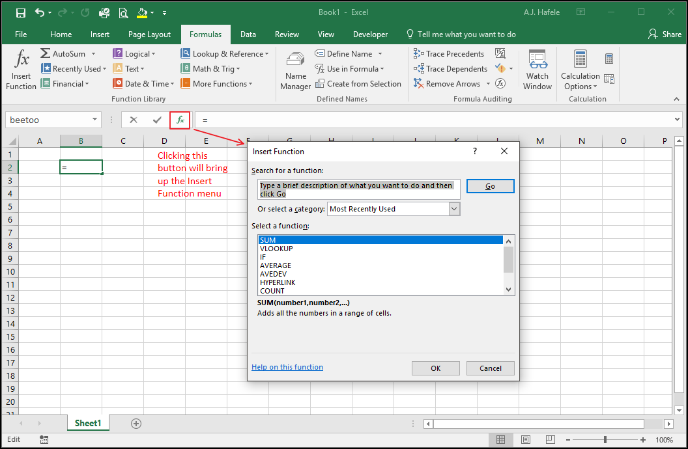Screen dimensions: 688x449
Task: Expand the Define Name dropdown arrow
Action: point(380,54)
